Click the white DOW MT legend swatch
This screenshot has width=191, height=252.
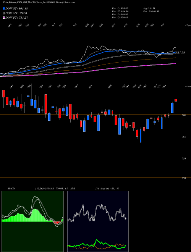(4, 13)
